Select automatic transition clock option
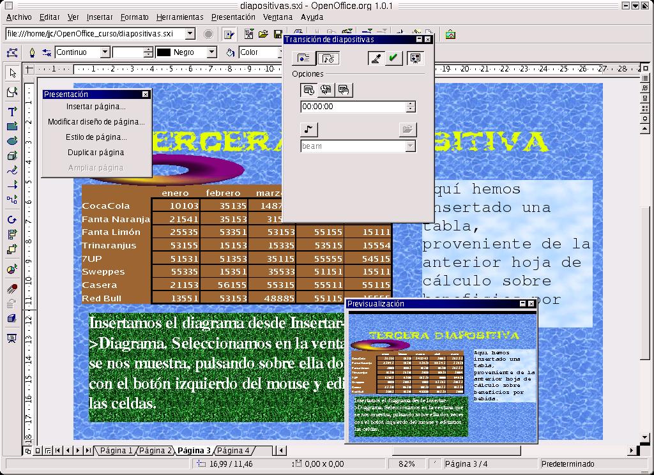Image resolution: width=654 pixels, height=475 pixels. 308,89
